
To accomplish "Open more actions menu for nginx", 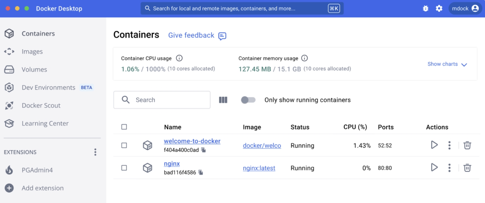I will click(449, 168).
